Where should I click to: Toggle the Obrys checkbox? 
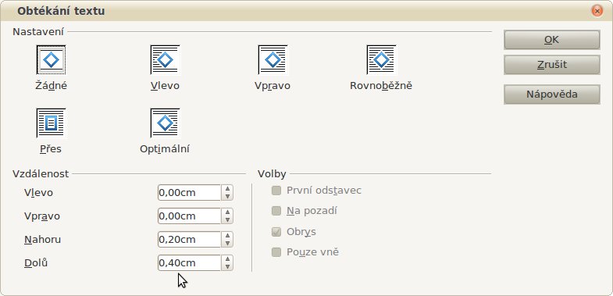coord(276,232)
